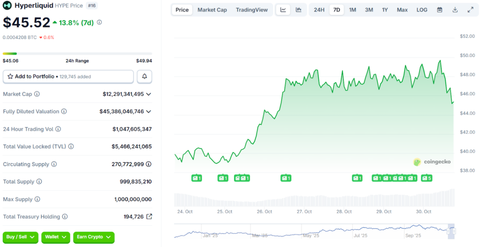Click the news marker showing 5 events

(x=426, y=178)
